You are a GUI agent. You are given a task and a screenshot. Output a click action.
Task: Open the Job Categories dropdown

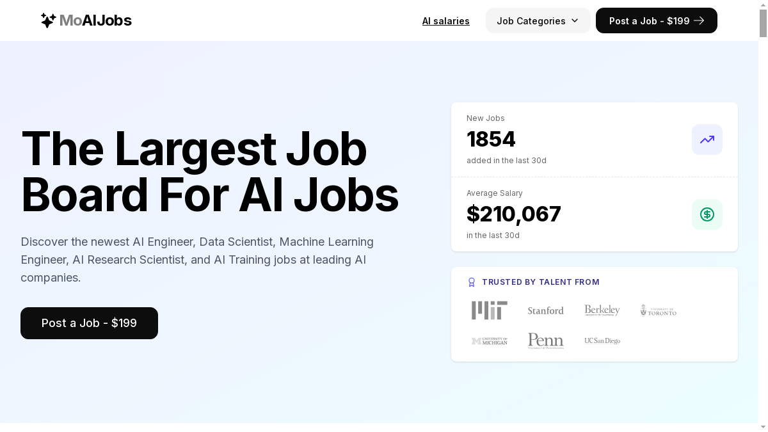click(x=531, y=21)
